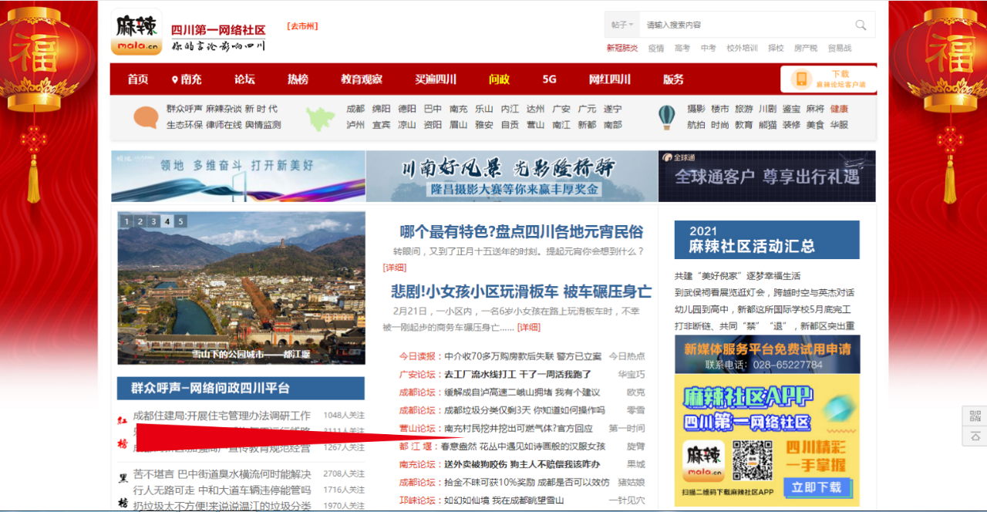The image size is (987, 512).
Task: Click the hot air balloon icon
Action: click(x=666, y=117)
